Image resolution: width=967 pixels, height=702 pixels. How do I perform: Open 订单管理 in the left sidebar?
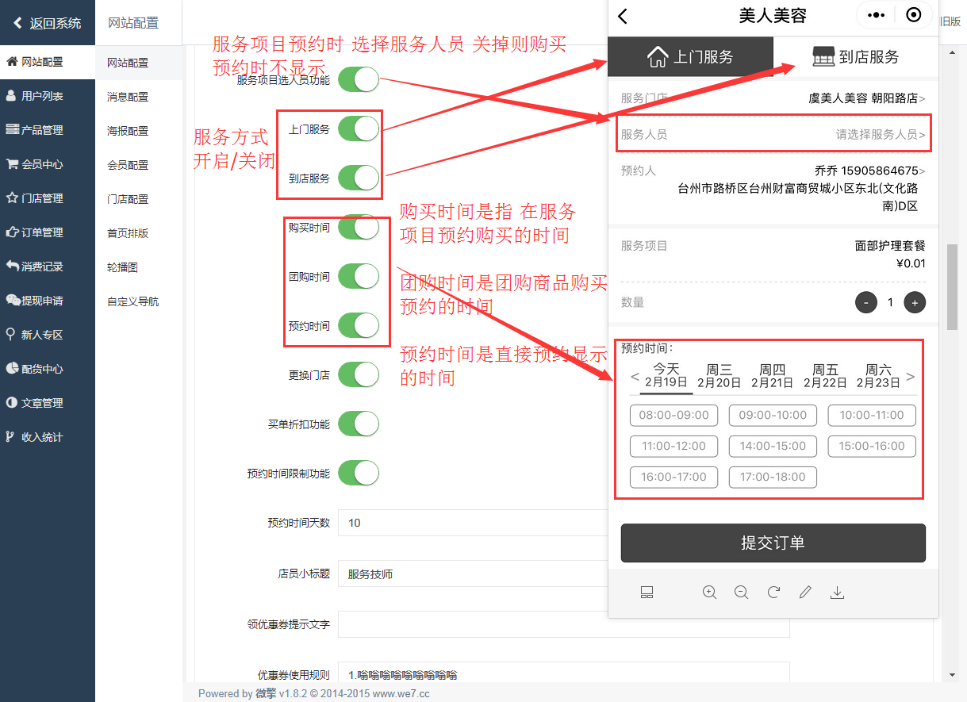tap(42, 232)
